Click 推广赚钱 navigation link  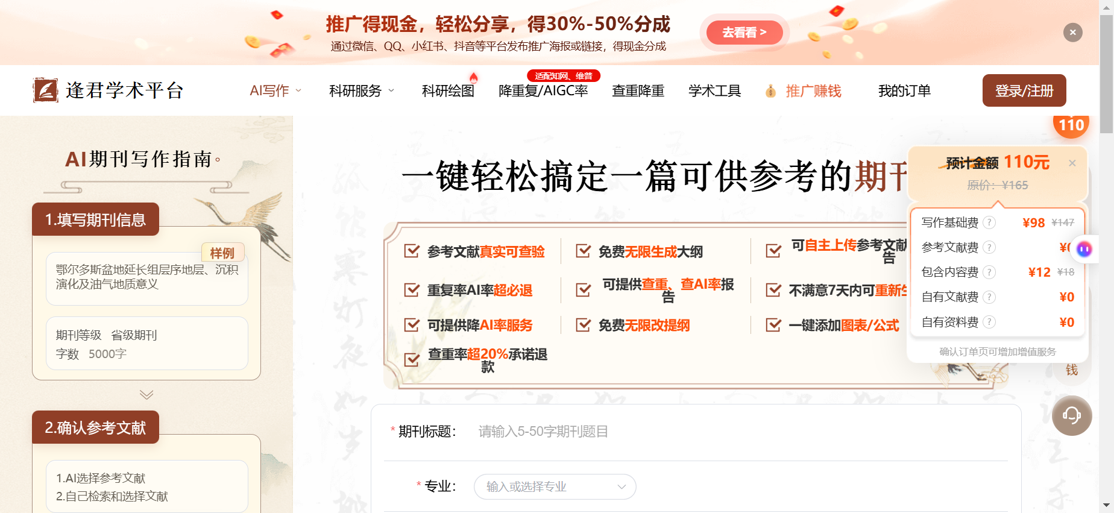point(813,91)
